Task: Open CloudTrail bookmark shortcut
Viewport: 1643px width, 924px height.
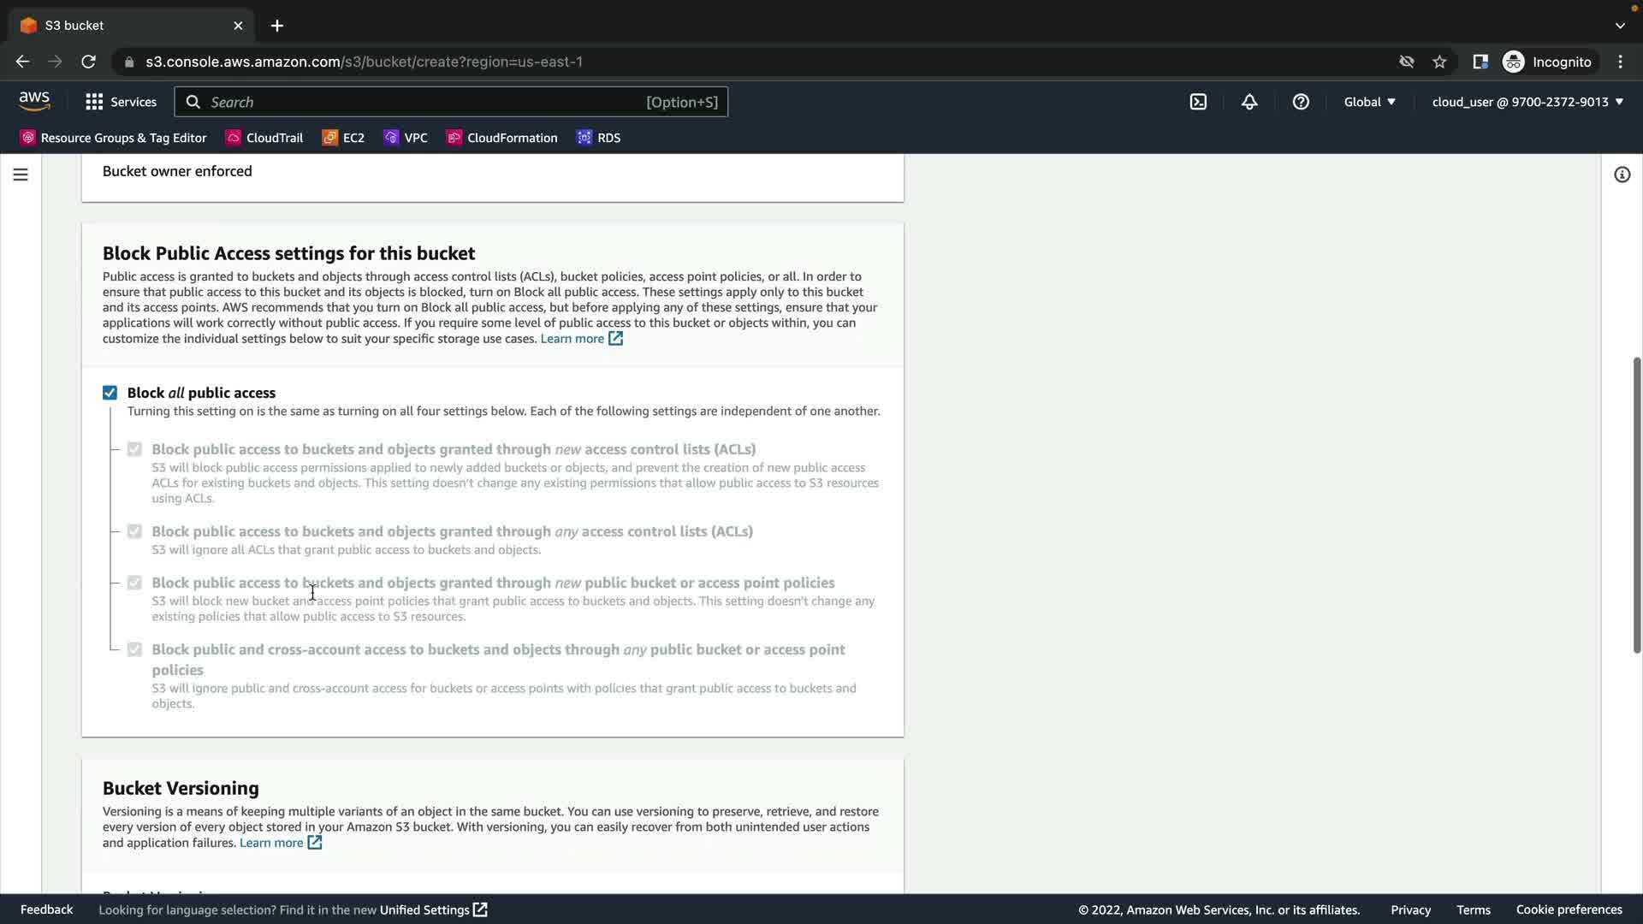Action: point(264,138)
